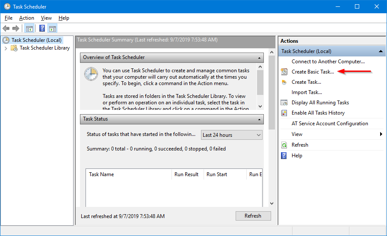Open the Help menu in menu bar

64,18
